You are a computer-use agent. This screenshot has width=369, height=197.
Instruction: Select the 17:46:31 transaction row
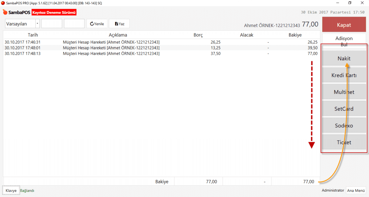click(108, 42)
